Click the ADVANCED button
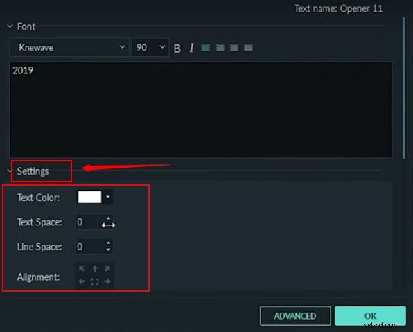The width and height of the screenshot is (413, 332). (295, 315)
